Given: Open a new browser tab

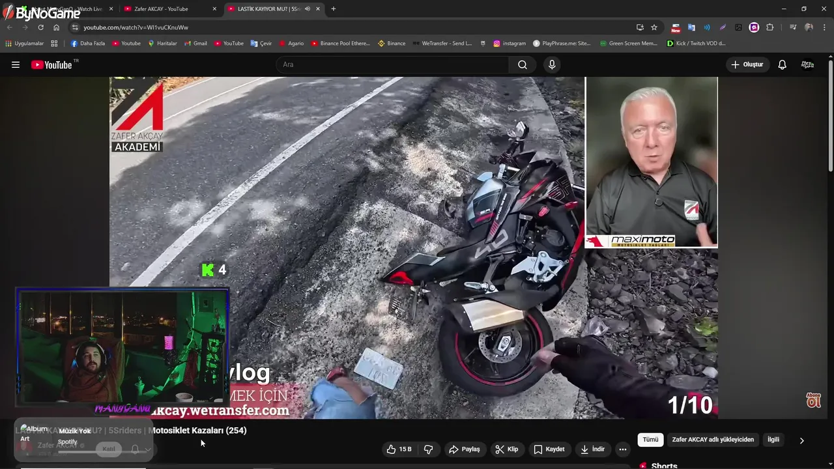Looking at the screenshot, I should point(334,9).
